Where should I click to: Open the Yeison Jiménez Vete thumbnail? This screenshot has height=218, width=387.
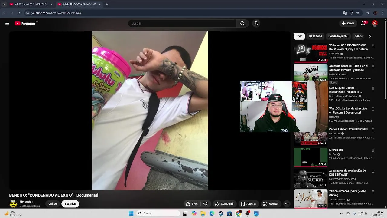pyautogui.click(x=311, y=199)
